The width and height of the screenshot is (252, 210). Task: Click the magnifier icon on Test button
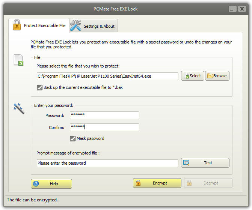[x=186, y=163]
